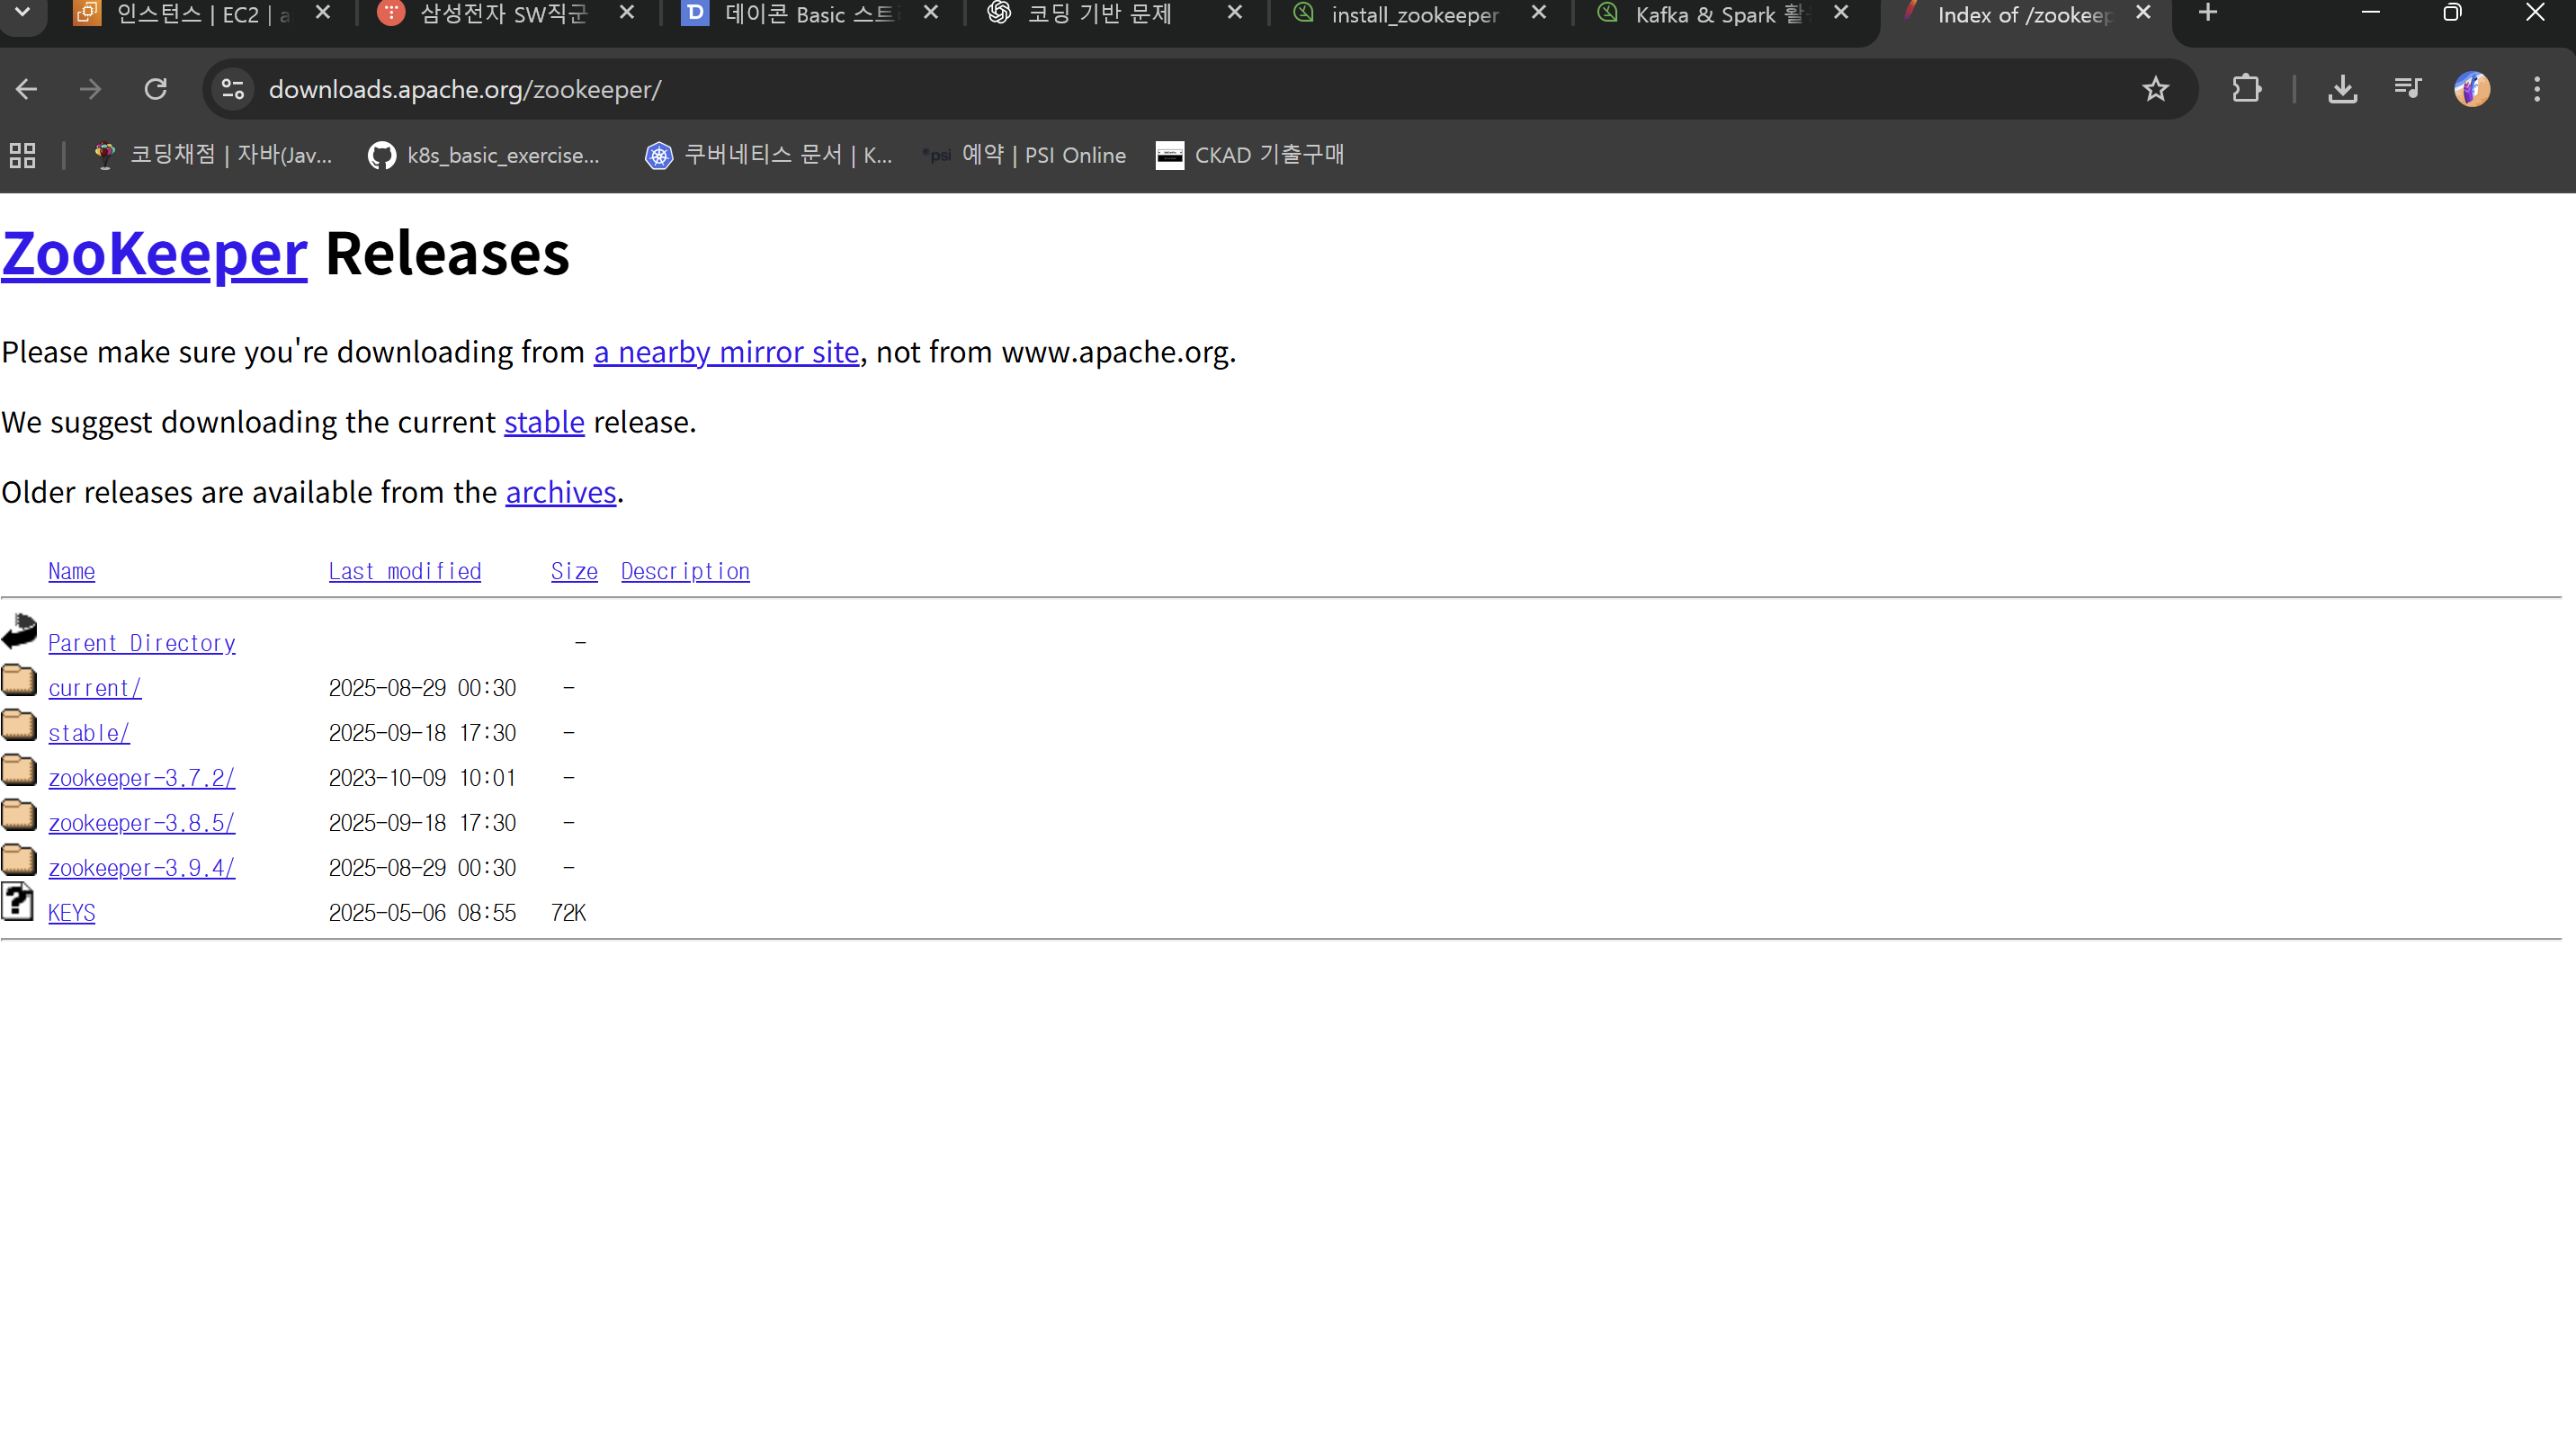Follow the 'a nearby mirror site' link
The height and width of the screenshot is (1447, 2576).
click(726, 352)
